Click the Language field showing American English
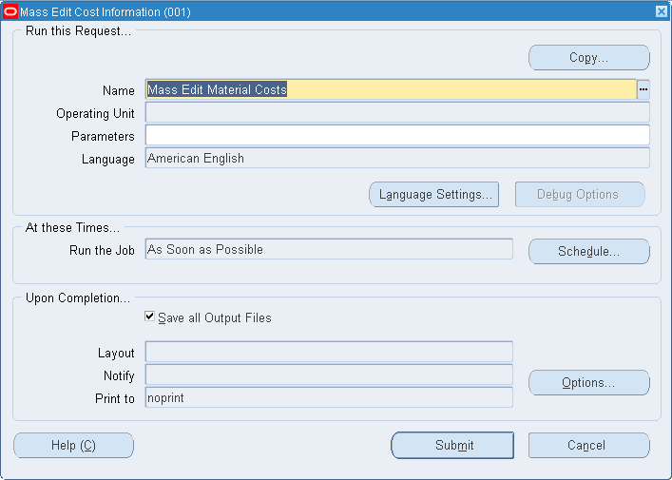 397,158
